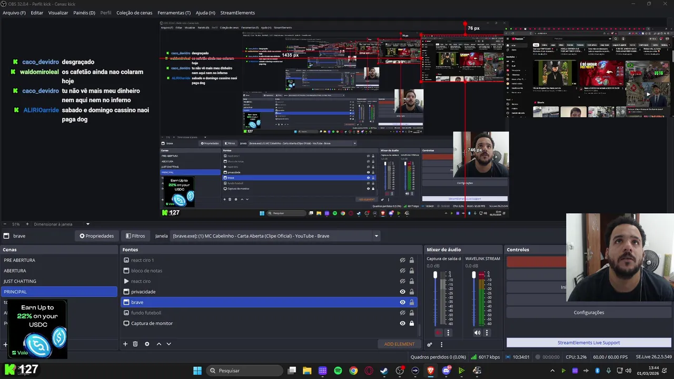Open the Editar menu

(37, 13)
